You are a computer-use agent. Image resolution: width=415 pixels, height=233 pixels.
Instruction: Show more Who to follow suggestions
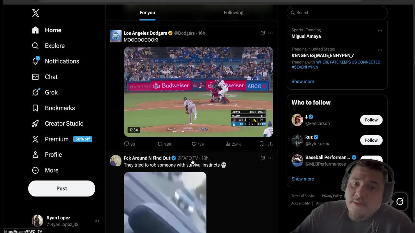tap(302, 179)
